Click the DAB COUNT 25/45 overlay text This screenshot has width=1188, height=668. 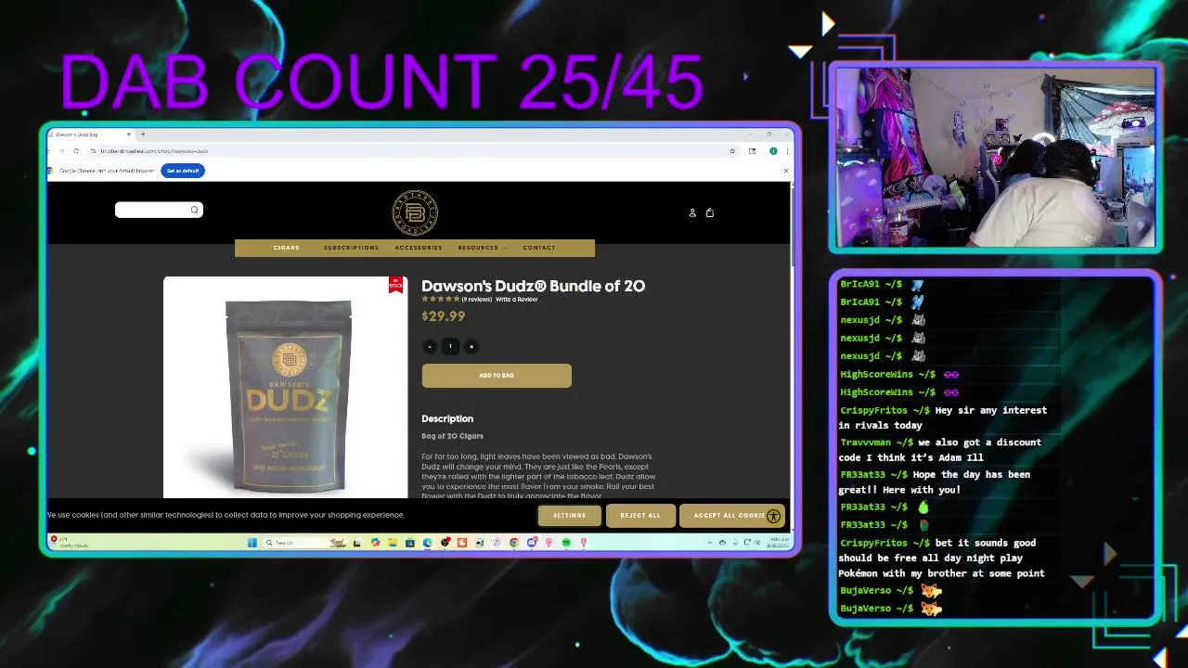coord(381,82)
